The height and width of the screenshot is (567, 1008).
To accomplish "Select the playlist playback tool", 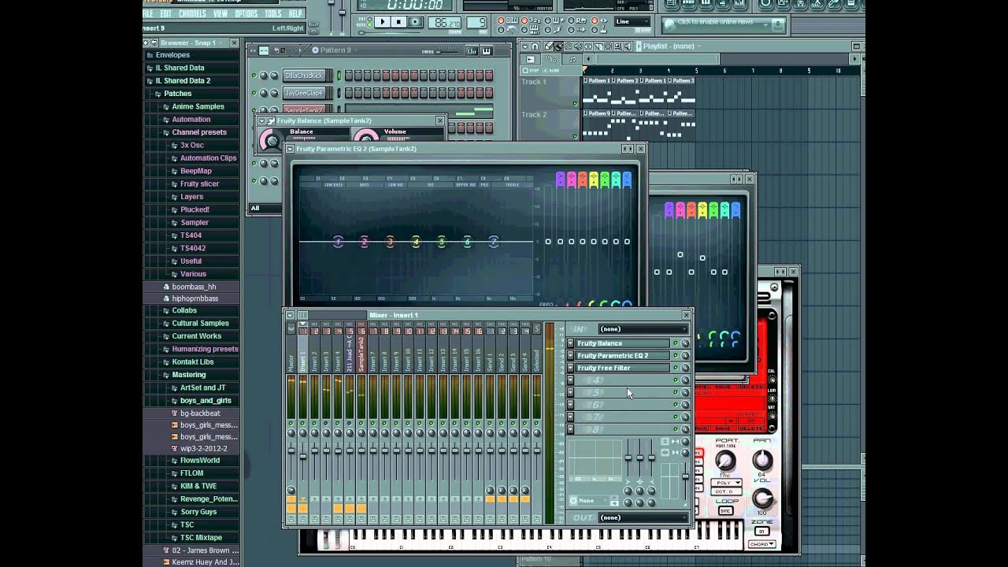I will point(628,46).
